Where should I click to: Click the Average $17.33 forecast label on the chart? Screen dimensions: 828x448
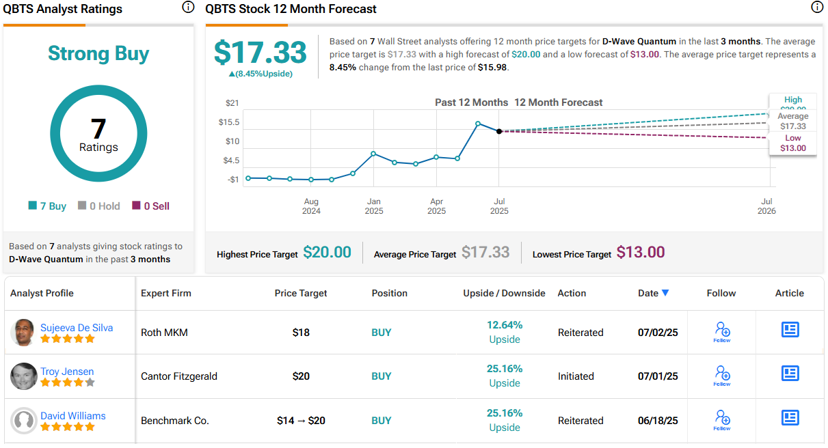click(x=793, y=122)
